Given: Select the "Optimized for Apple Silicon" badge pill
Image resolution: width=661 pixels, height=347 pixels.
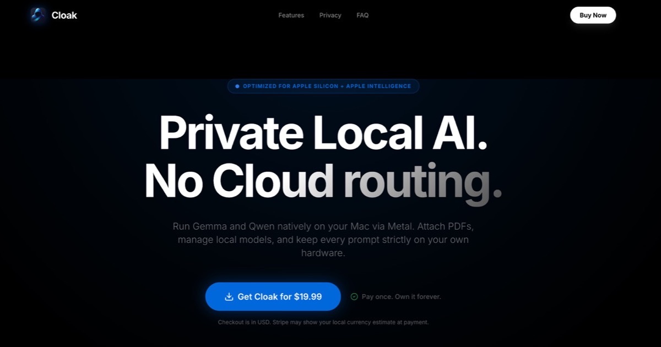Looking at the screenshot, I should coord(323,86).
